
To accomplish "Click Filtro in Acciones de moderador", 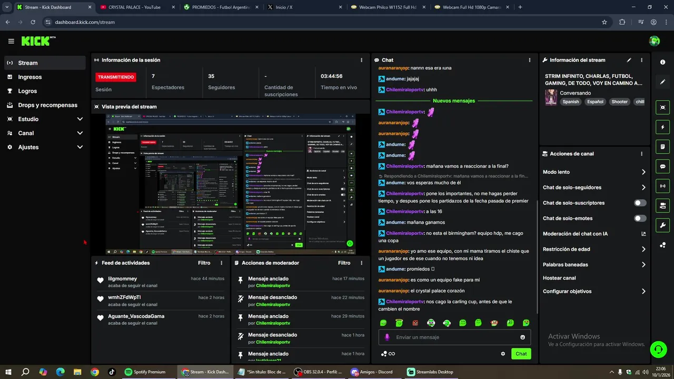I will coord(344,263).
